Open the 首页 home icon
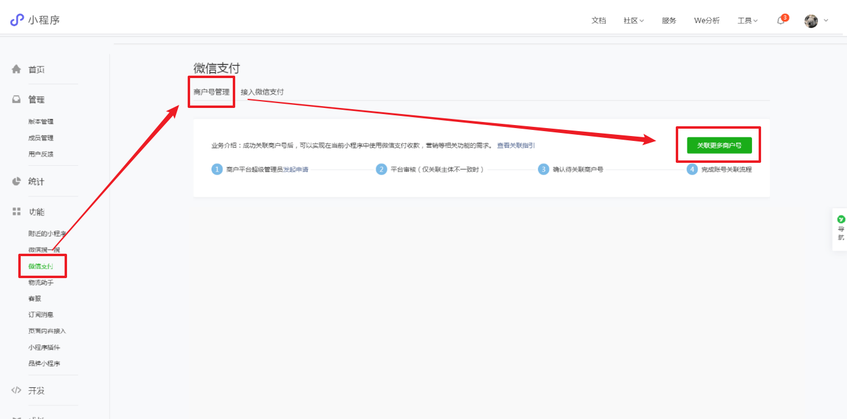This screenshot has width=847, height=419. coord(16,69)
